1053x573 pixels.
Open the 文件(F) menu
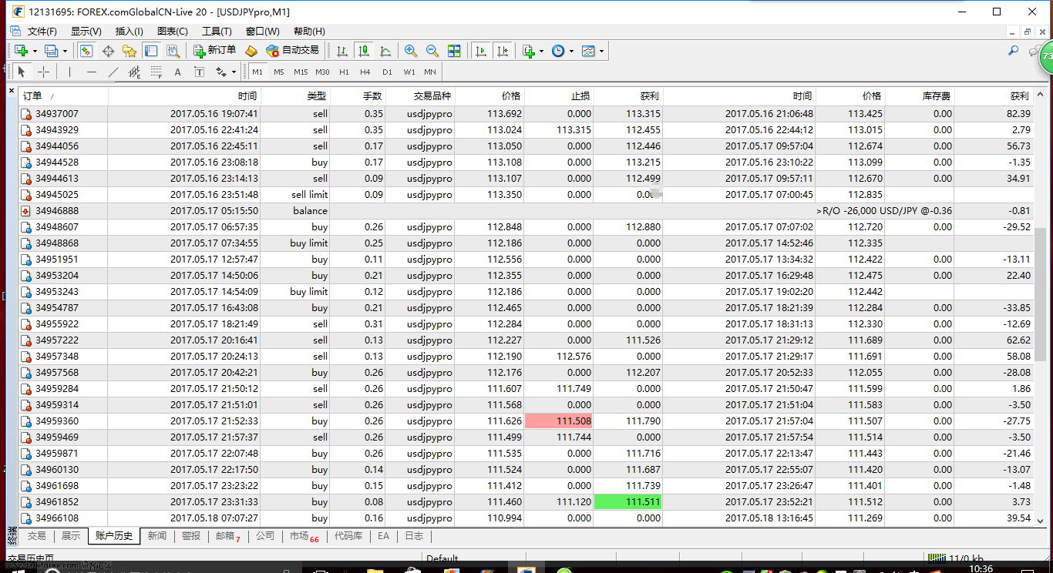[42, 31]
